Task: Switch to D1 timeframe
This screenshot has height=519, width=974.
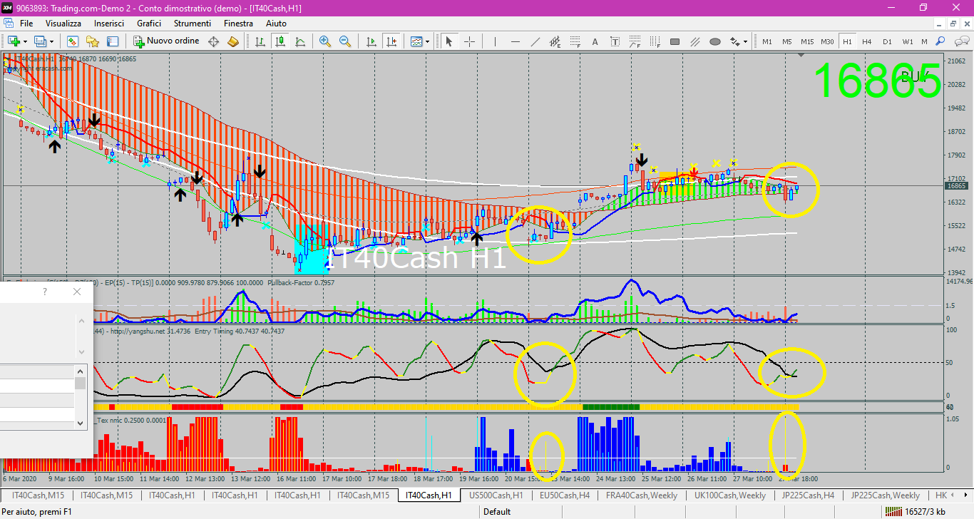Action: [887, 41]
